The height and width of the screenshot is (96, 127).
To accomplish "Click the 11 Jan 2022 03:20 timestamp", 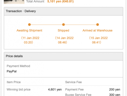I will 30,40.
